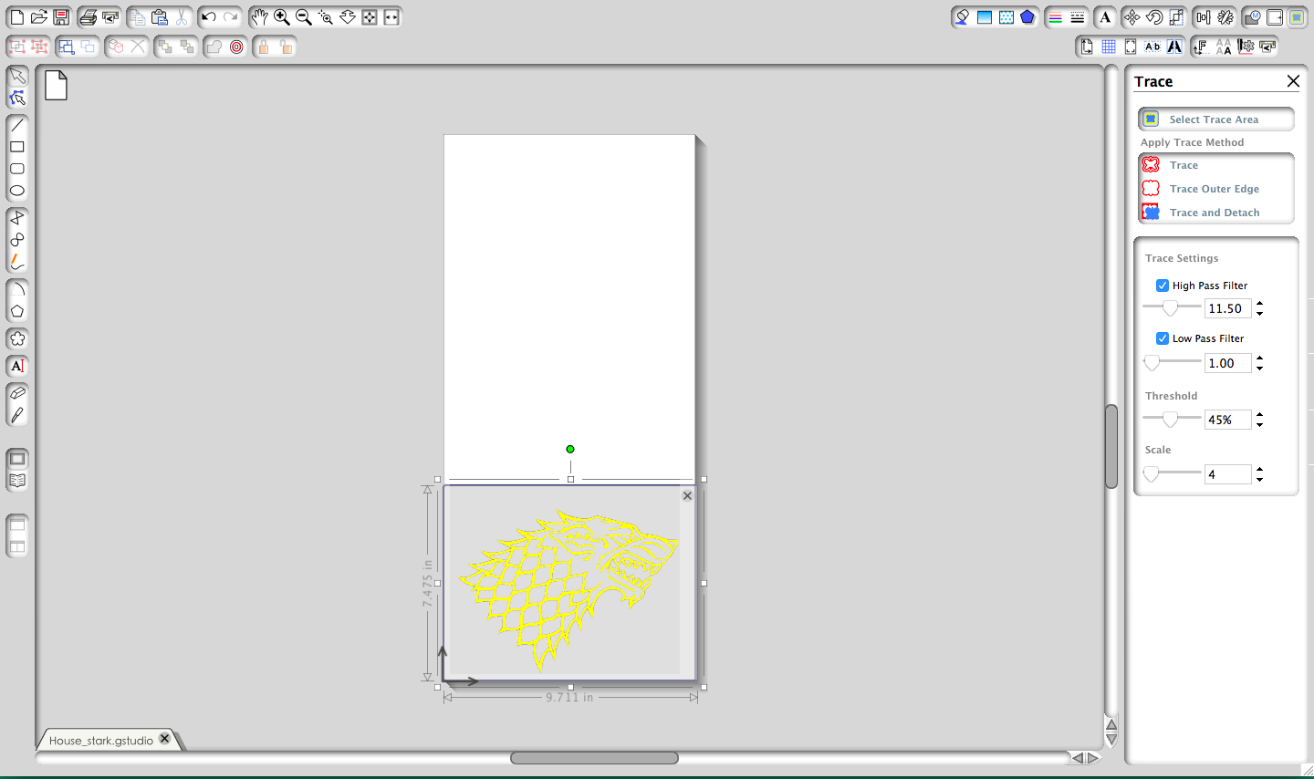1314x779 pixels.
Task: Select the Ellipse tool
Action: point(17,191)
